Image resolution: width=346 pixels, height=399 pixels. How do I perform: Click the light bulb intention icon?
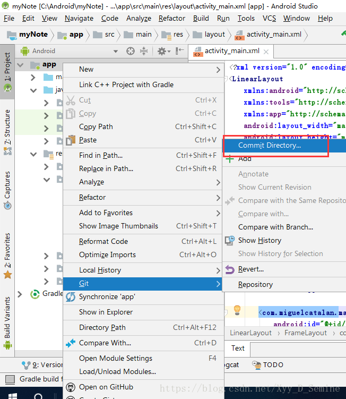pyautogui.click(x=237, y=310)
